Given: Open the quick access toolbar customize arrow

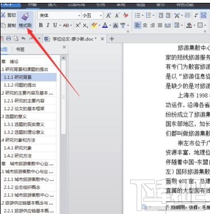Looking at the screenshot, I should (x=39, y=39).
